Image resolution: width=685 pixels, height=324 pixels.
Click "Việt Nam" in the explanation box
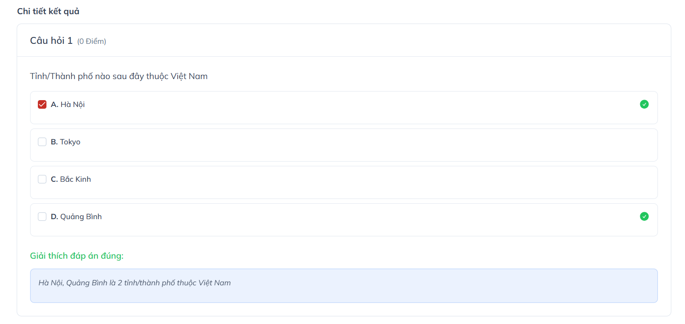[x=215, y=283]
